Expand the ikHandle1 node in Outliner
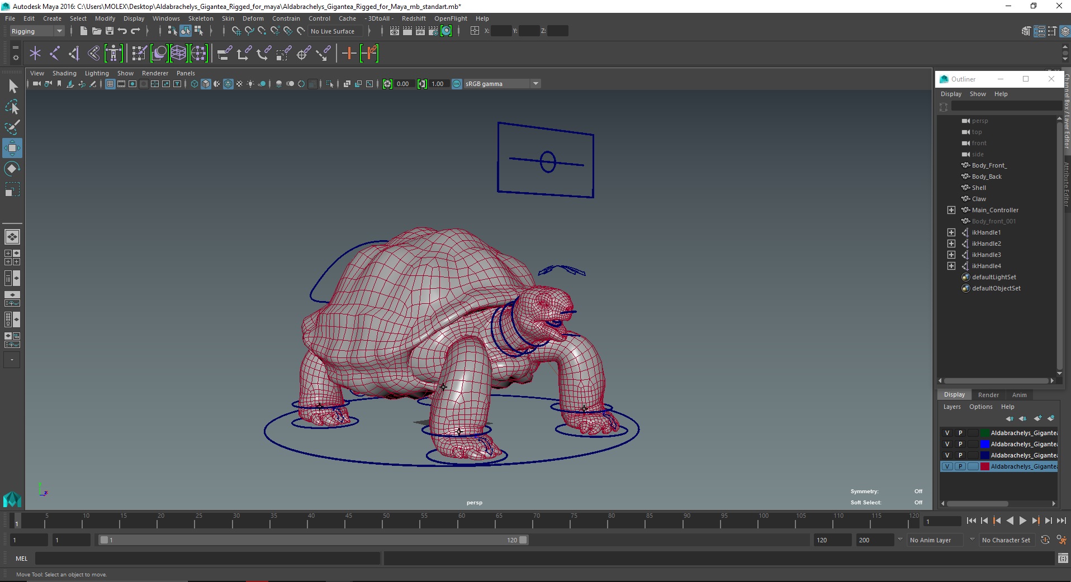The width and height of the screenshot is (1071, 582). (951, 232)
